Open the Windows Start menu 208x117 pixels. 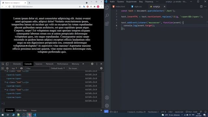pos(2,115)
